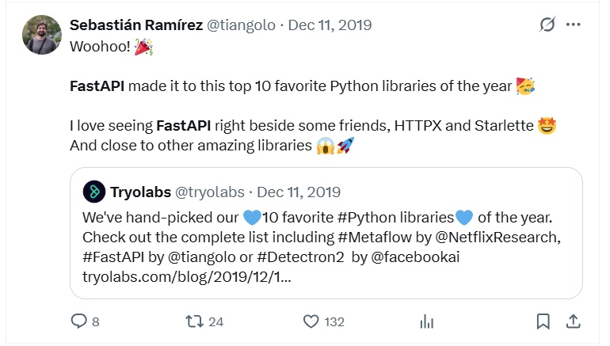Open the tweet analytics bar chart icon

[427, 321]
